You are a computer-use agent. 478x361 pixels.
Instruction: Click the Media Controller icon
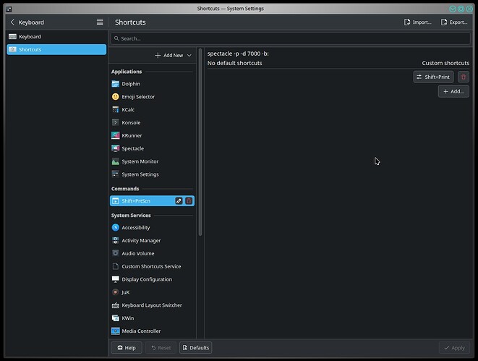click(x=115, y=331)
